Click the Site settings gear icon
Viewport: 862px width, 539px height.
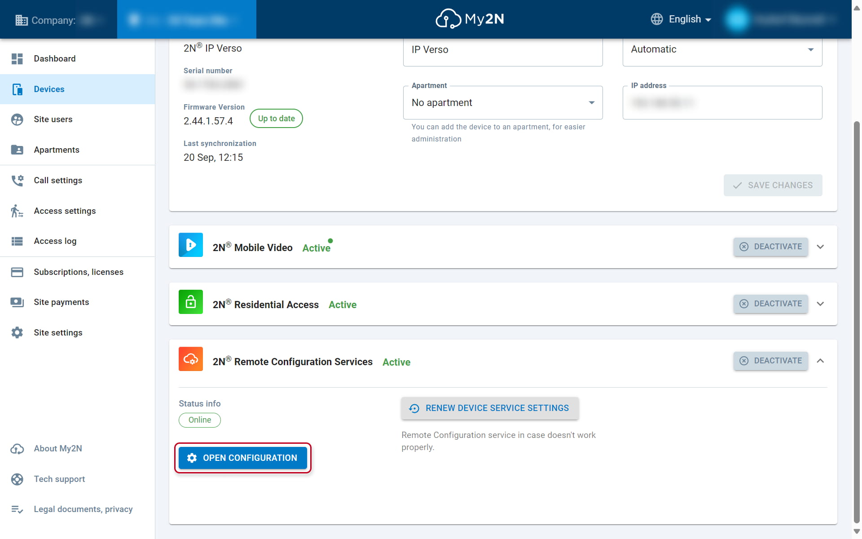click(17, 333)
